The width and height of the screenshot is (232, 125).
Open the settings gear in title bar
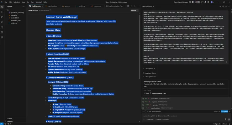[208, 2]
